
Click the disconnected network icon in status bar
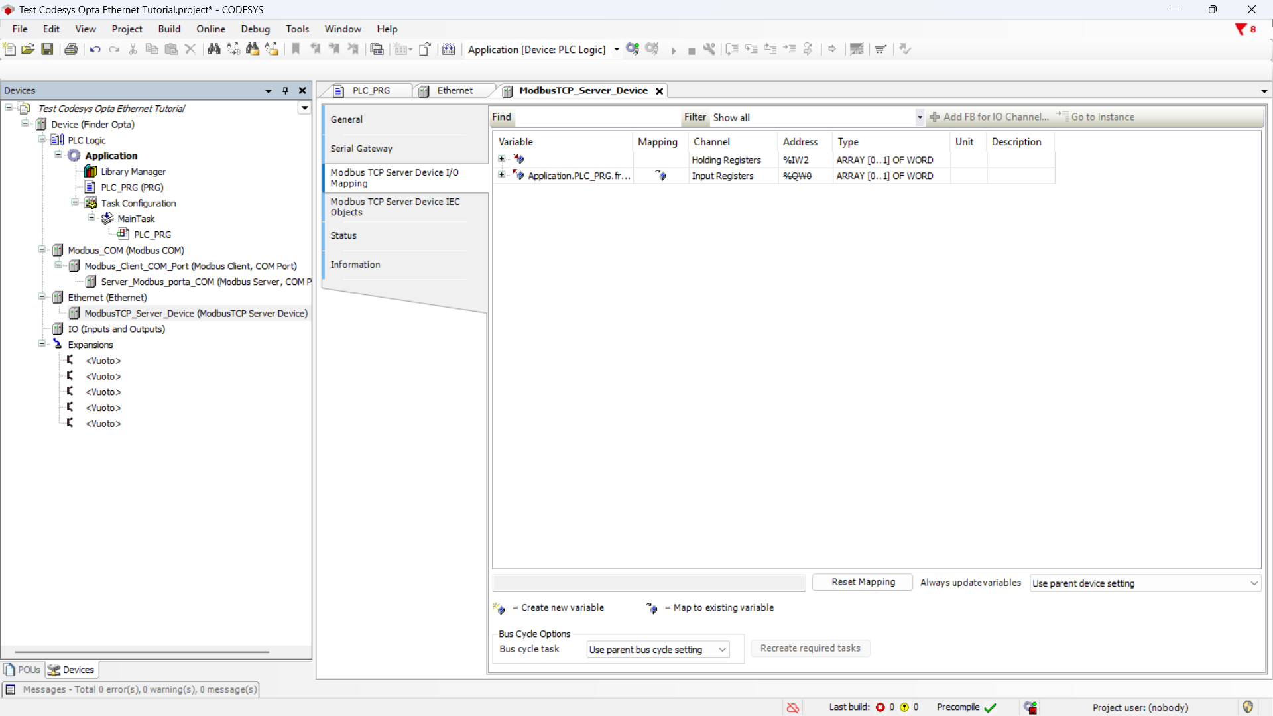click(792, 707)
